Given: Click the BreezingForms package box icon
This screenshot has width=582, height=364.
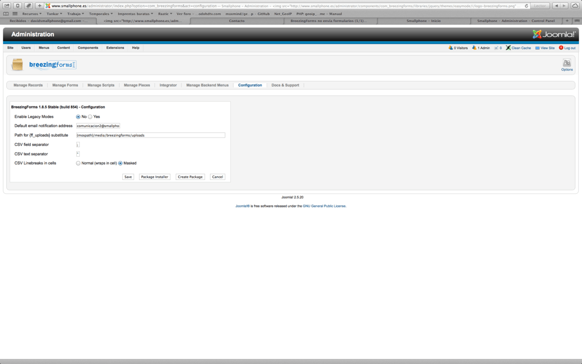Looking at the screenshot, I should 17,65.
